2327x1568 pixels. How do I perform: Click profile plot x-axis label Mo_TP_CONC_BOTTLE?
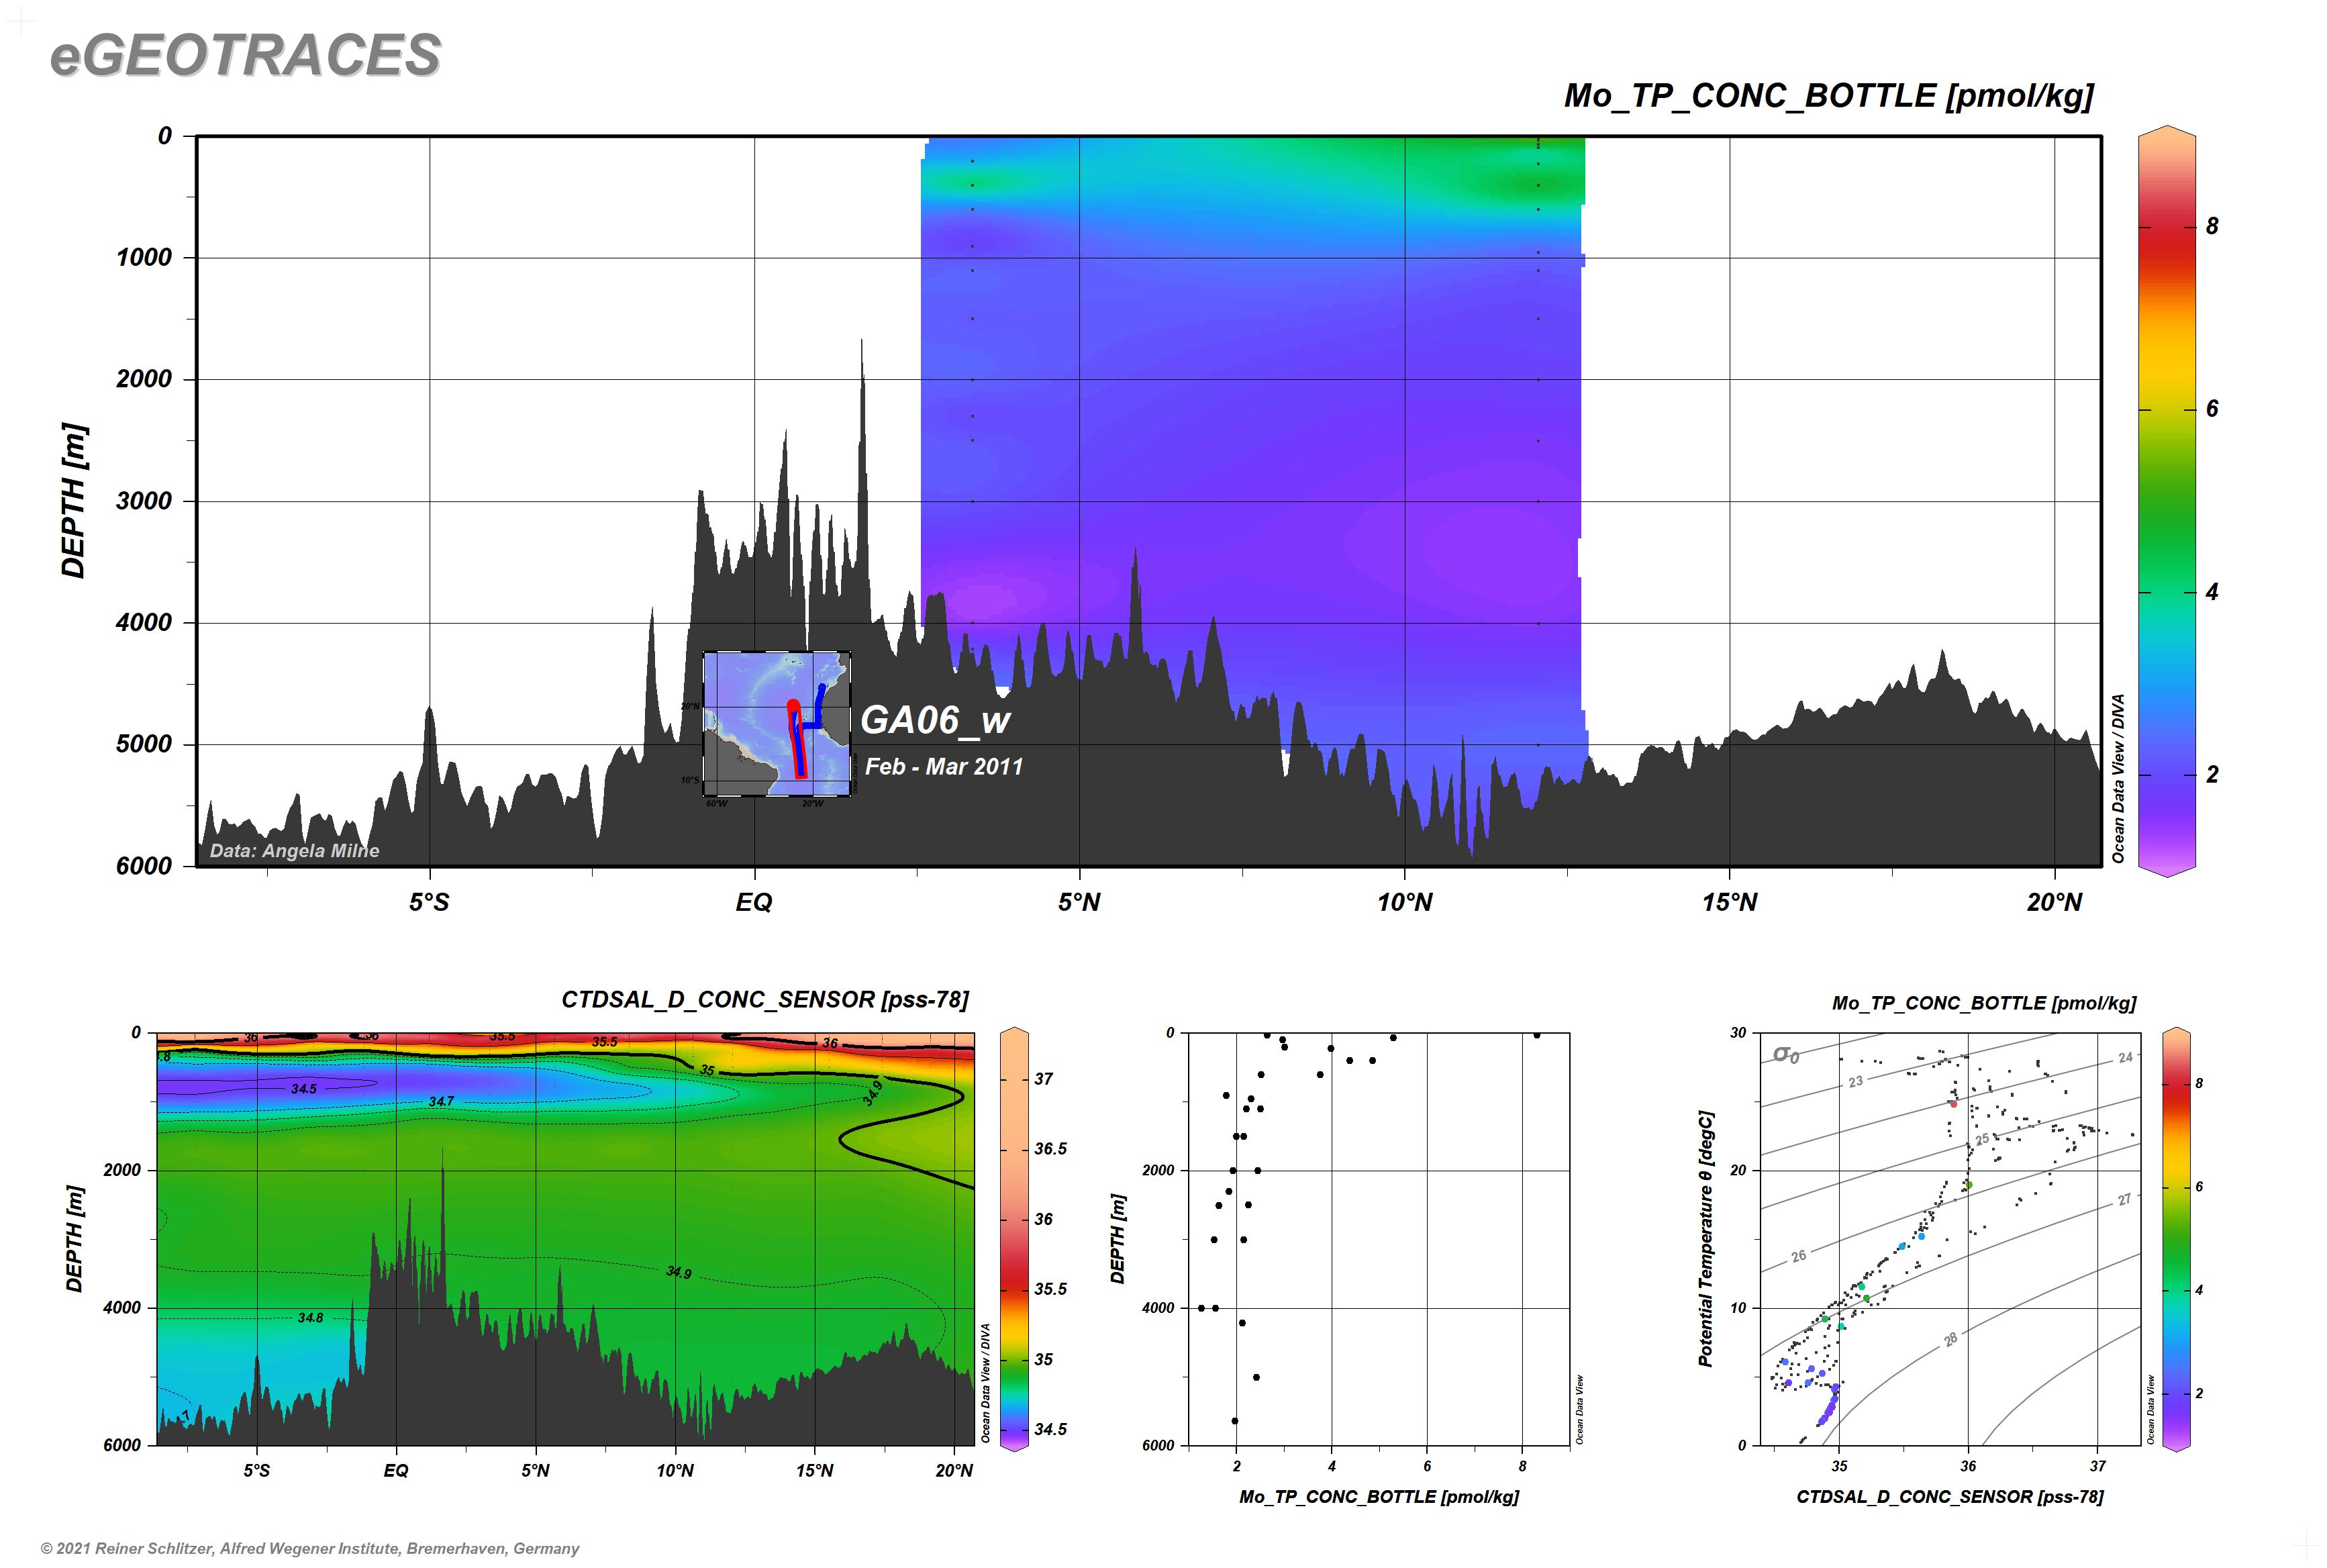tap(1378, 1497)
